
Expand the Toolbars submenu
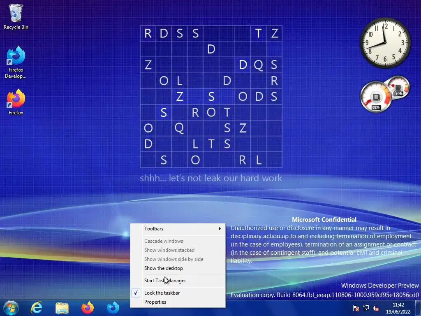click(x=178, y=229)
